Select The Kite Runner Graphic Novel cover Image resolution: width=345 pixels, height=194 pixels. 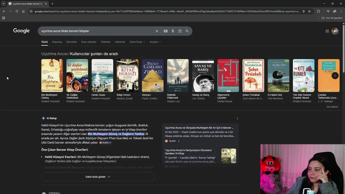(x=303, y=76)
